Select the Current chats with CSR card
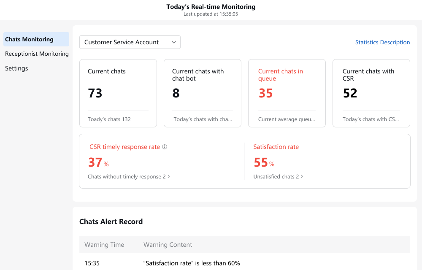 pyautogui.click(x=371, y=93)
